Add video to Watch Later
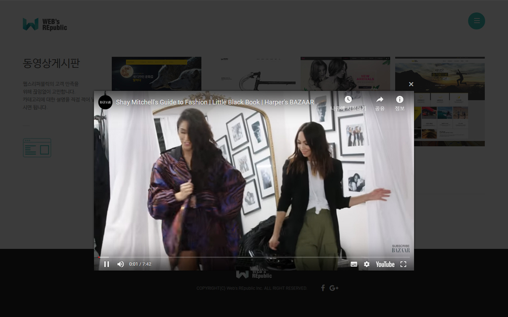This screenshot has height=317, width=508. (348, 103)
